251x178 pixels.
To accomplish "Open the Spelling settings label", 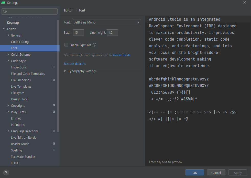I will pyautogui.click(x=16, y=150).
